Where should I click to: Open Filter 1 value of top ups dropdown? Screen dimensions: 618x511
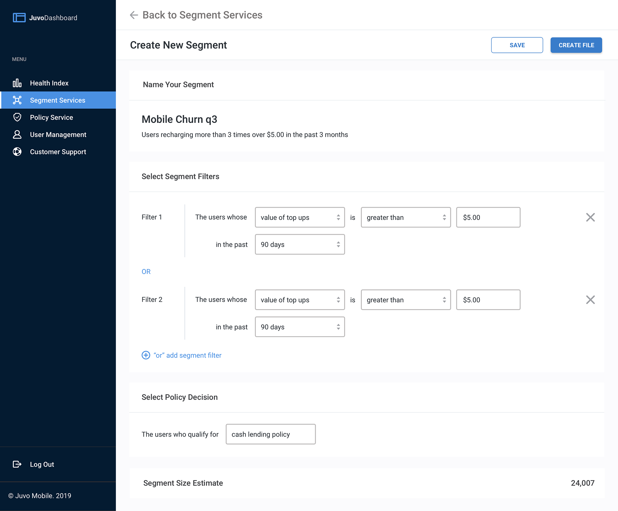point(300,217)
